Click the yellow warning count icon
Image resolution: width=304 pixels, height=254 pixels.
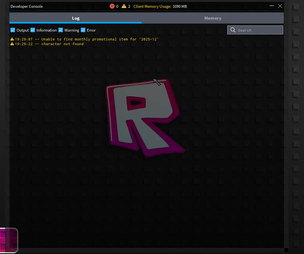(124, 6)
